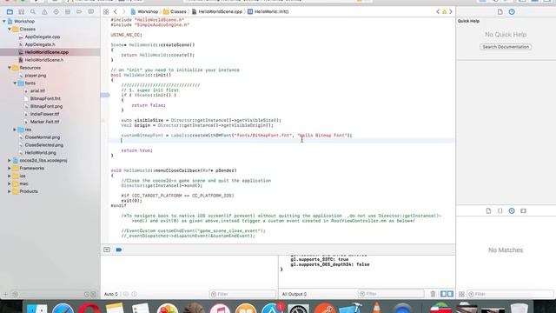
Task: Toggle the breakpoint marker in the gutter
Action: tap(105, 95)
